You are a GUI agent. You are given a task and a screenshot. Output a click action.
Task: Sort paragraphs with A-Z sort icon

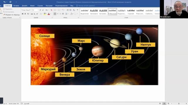tap(74, 10)
